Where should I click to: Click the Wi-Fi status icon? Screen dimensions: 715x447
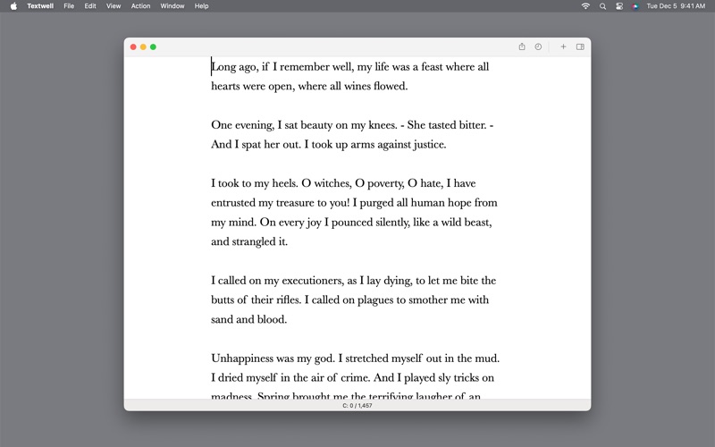coord(585,6)
